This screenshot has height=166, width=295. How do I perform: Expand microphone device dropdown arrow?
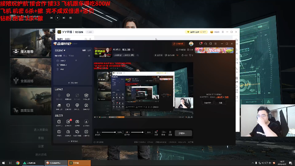[100, 132]
